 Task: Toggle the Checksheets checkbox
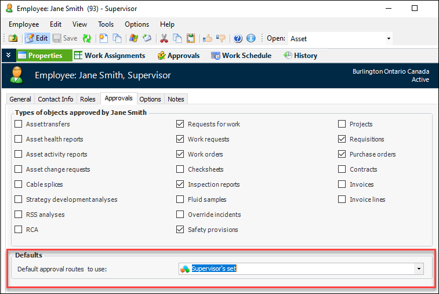(180, 169)
